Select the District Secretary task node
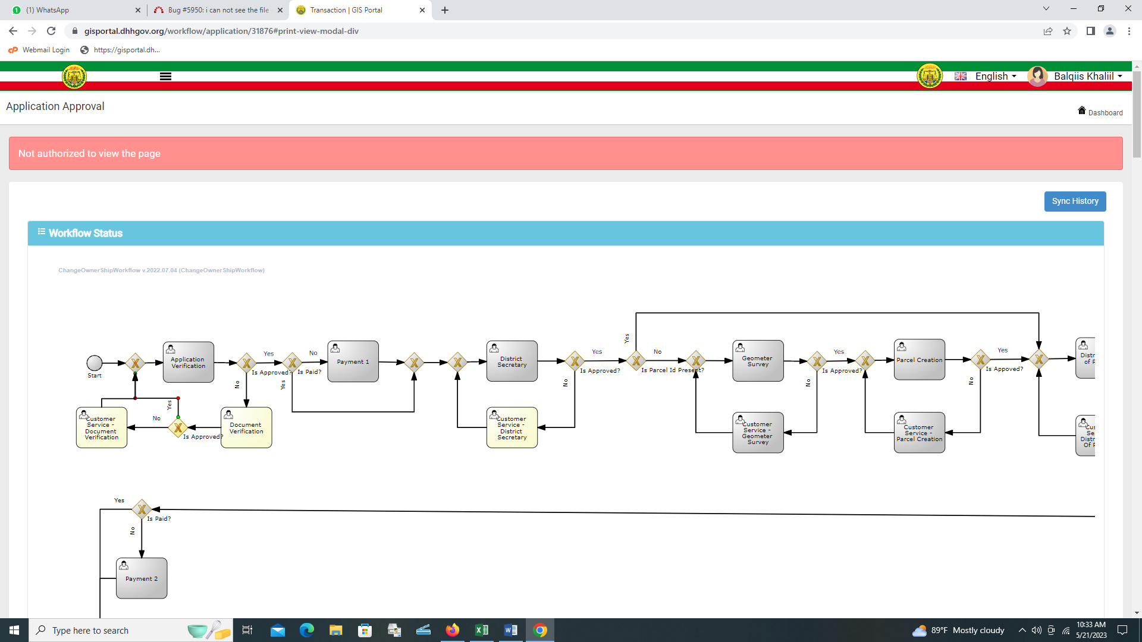Image resolution: width=1142 pixels, height=642 pixels. 512,361
